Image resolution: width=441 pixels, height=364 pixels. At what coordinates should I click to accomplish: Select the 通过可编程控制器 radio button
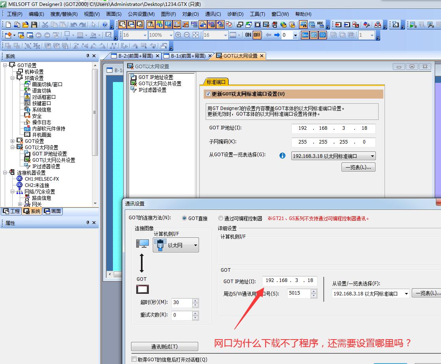pyautogui.click(x=221, y=218)
